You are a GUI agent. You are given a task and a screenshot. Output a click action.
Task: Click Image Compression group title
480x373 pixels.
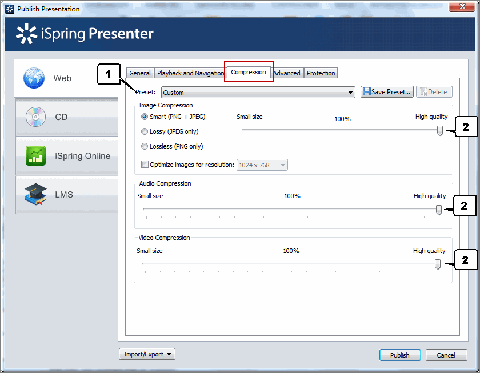pyautogui.click(x=166, y=105)
